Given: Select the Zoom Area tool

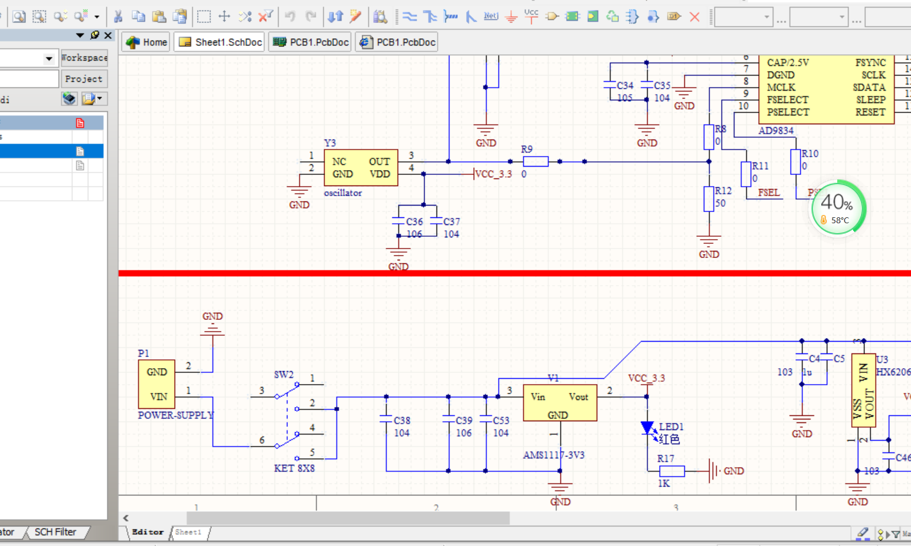Looking at the screenshot, I should tap(40, 16).
